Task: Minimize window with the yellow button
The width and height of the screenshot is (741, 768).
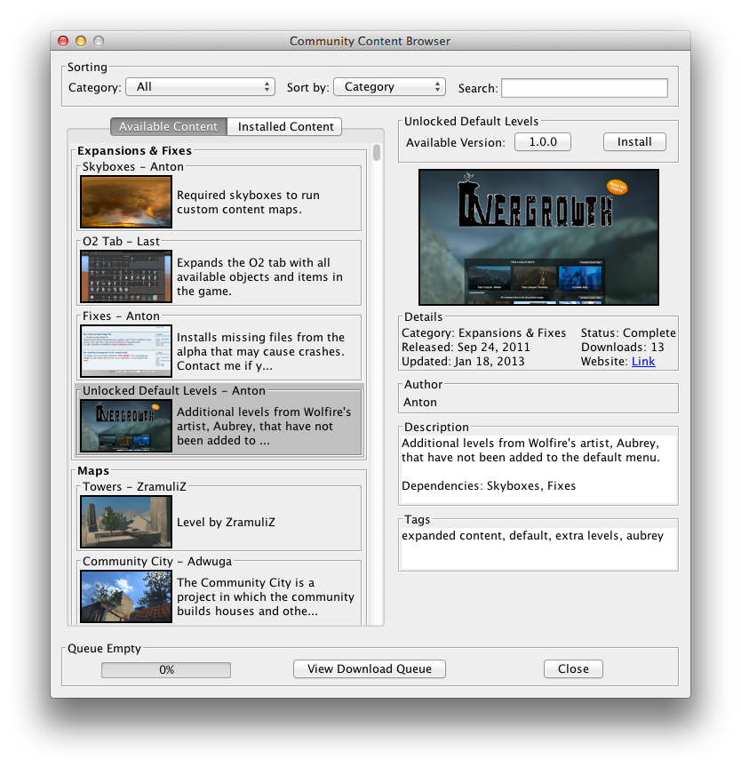Action: [x=81, y=41]
